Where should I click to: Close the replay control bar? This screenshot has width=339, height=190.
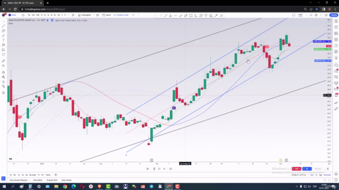[x=328, y=169]
